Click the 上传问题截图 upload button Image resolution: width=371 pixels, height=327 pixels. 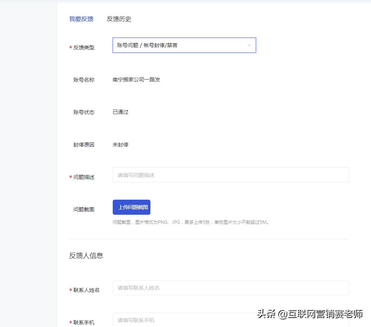click(x=131, y=207)
